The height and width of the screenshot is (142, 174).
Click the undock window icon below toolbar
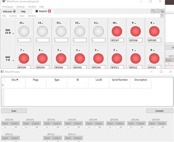(162, 16)
